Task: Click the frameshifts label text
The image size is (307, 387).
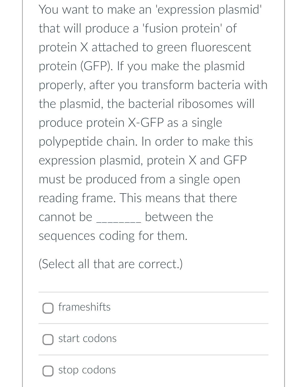Action: click(x=84, y=307)
